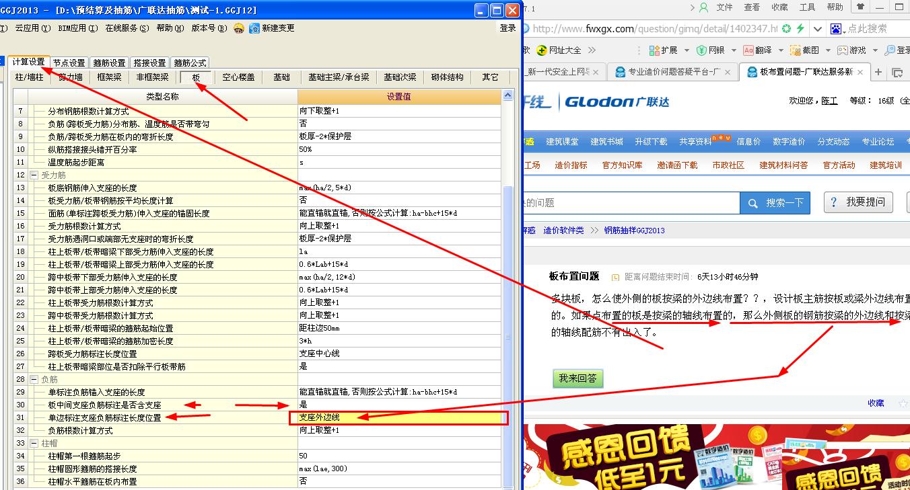Open the 建筑课堂 navigation link
The image size is (910, 490).
(562, 142)
